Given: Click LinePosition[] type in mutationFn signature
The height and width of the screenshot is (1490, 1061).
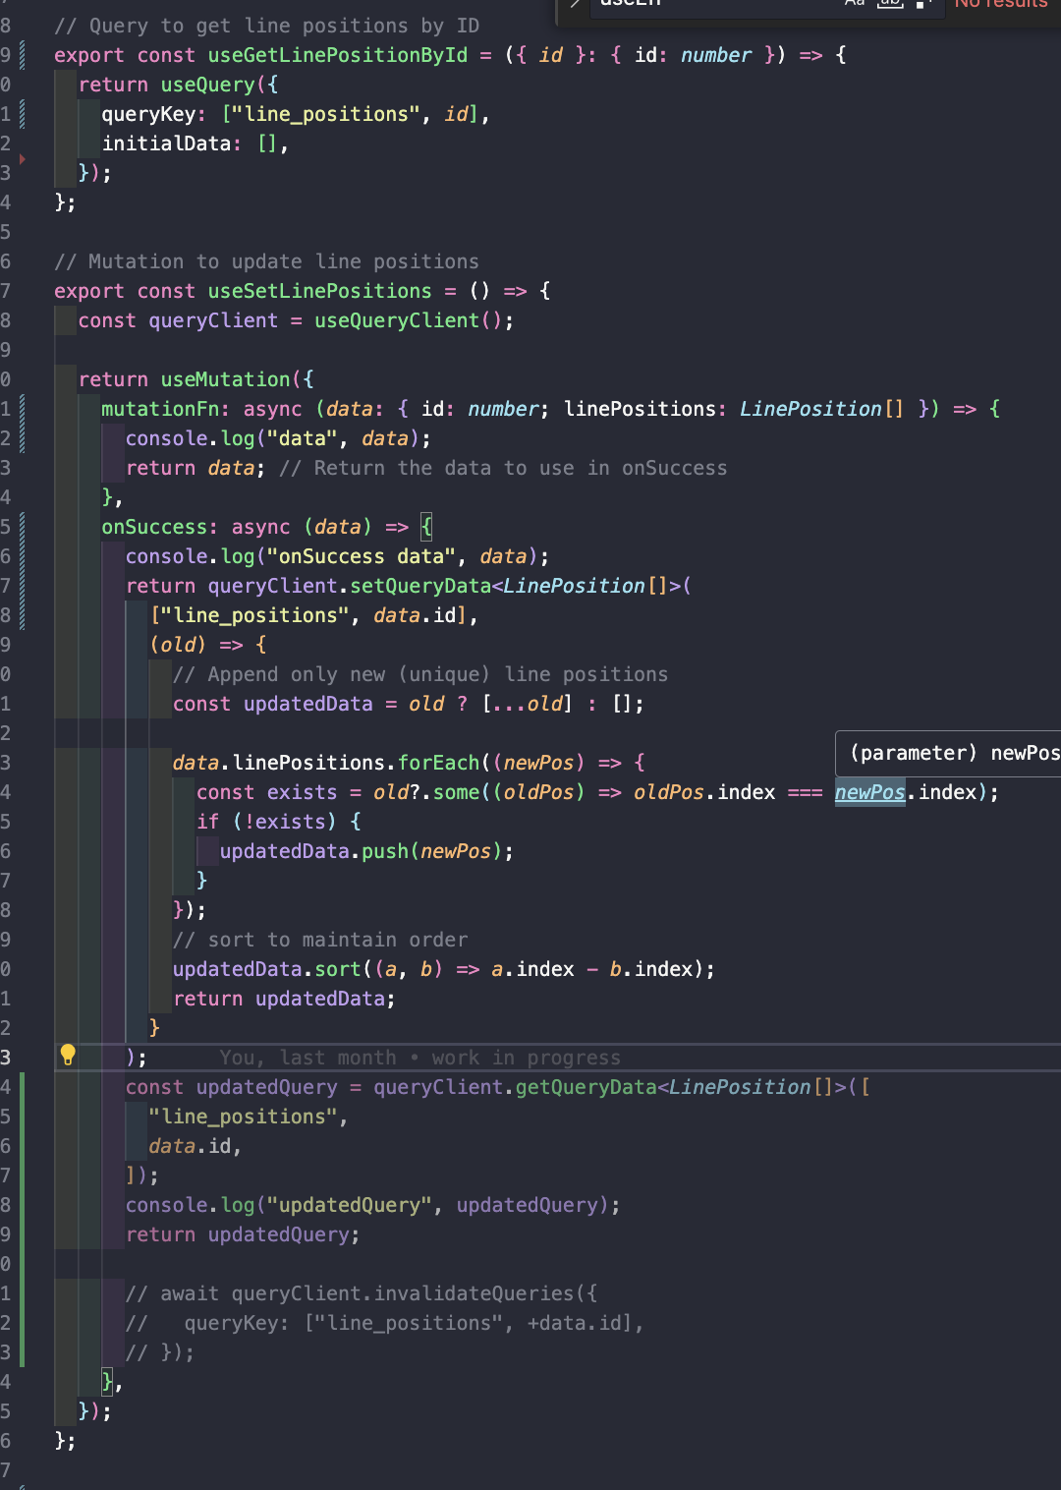Looking at the screenshot, I should coord(821,409).
